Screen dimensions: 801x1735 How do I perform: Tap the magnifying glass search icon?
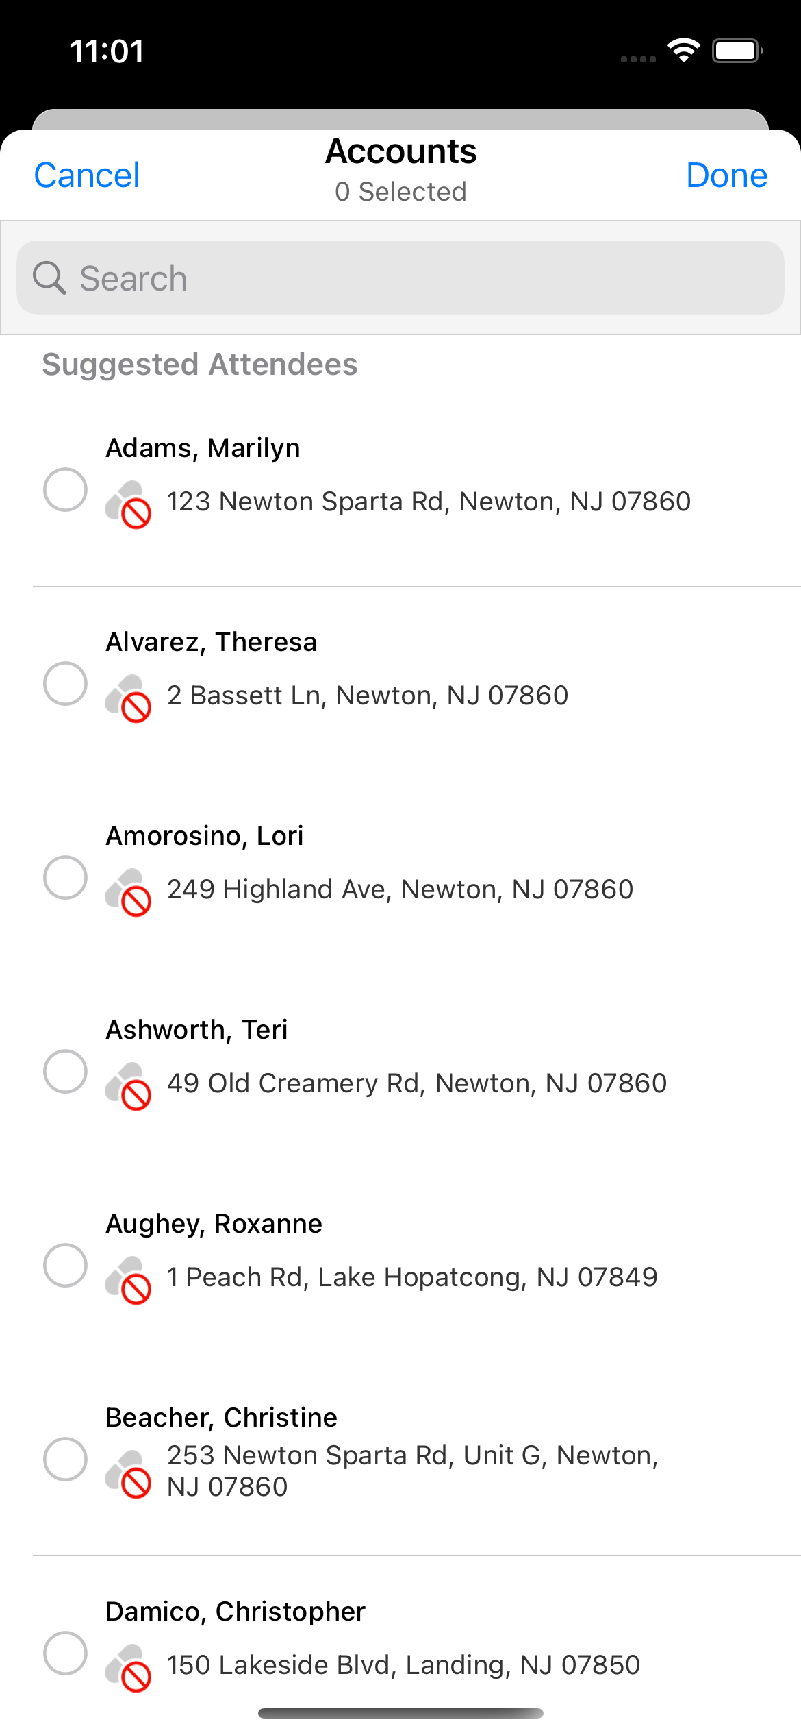(x=49, y=278)
